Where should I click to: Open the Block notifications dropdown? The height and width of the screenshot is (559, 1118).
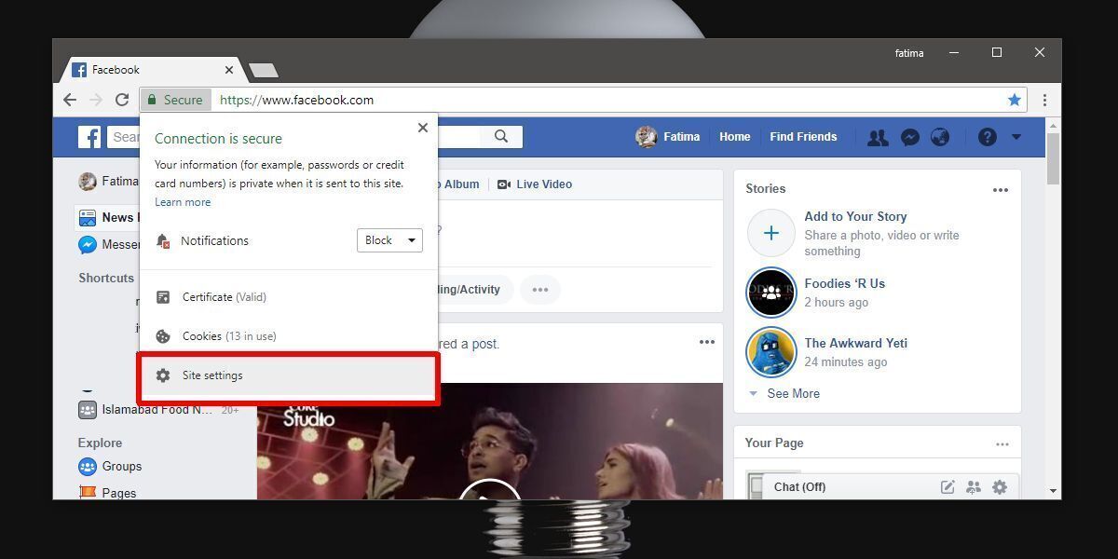click(389, 240)
